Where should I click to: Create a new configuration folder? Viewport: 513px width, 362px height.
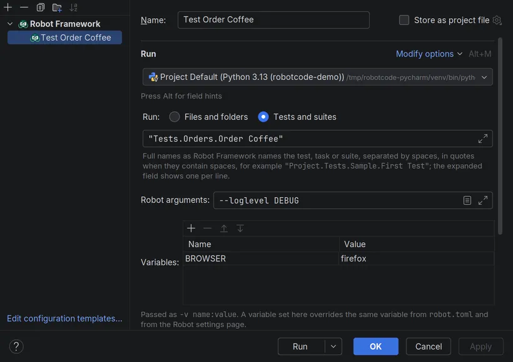click(57, 7)
